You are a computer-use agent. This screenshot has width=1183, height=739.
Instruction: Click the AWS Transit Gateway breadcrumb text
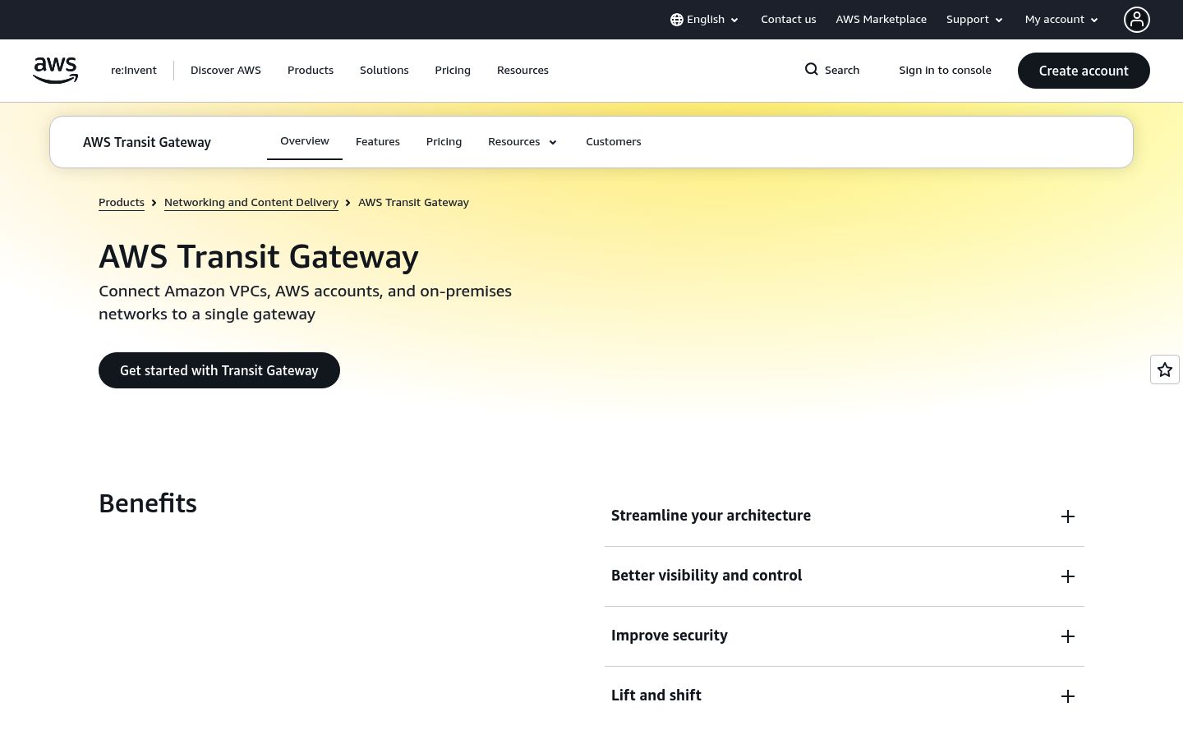pos(413,203)
